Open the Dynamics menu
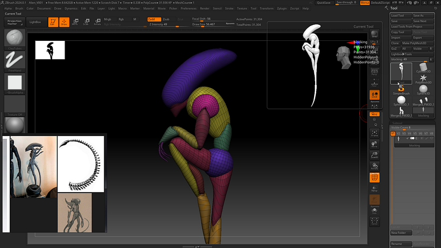441x248 pixels. pos(71,9)
